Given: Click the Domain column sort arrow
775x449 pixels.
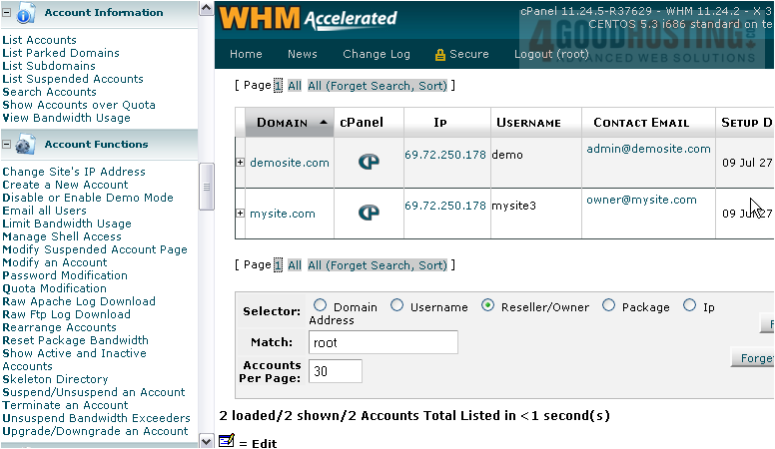Looking at the screenshot, I should point(324,122).
